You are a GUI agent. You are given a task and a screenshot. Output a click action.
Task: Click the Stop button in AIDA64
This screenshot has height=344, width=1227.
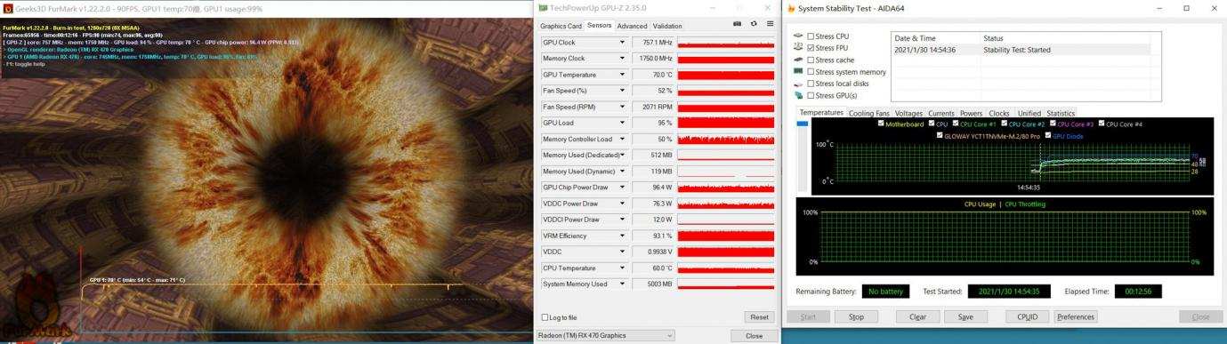click(856, 316)
